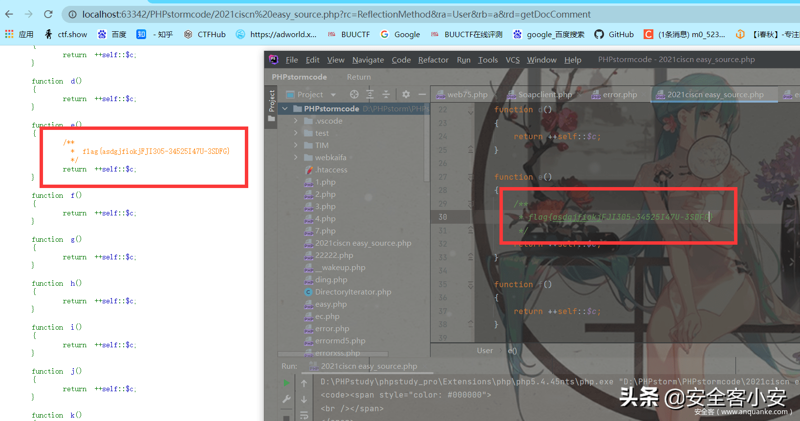Click the up arrow icon in Run panel
Screen dimensions: 800x421
click(x=304, y=383)
